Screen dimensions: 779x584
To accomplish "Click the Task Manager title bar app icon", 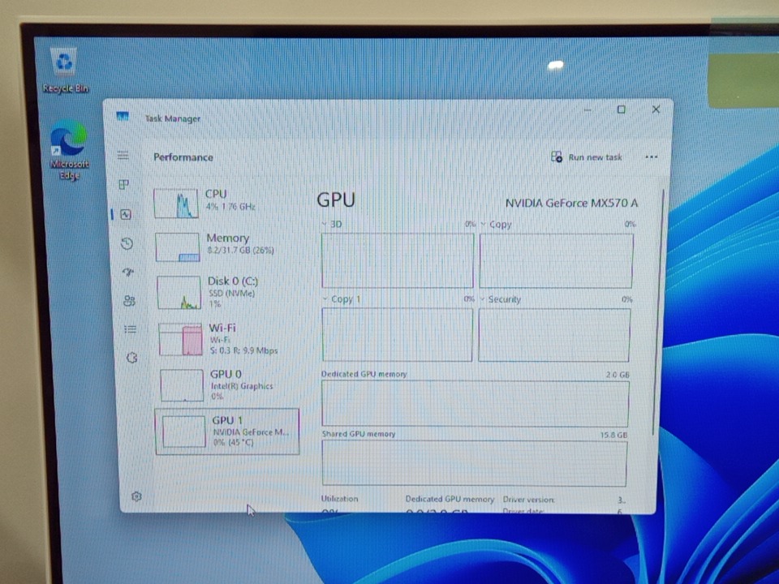I will click(x=123, y=117).
